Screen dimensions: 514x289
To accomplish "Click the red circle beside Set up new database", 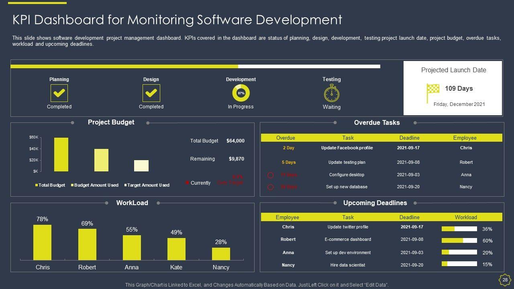I will pos(271,187).
